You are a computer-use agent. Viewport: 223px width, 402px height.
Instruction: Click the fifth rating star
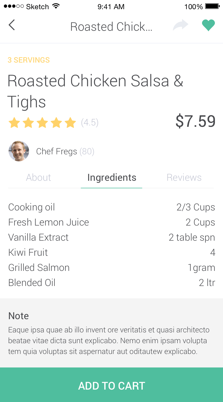pyautogui.click(x=70, y=123)
